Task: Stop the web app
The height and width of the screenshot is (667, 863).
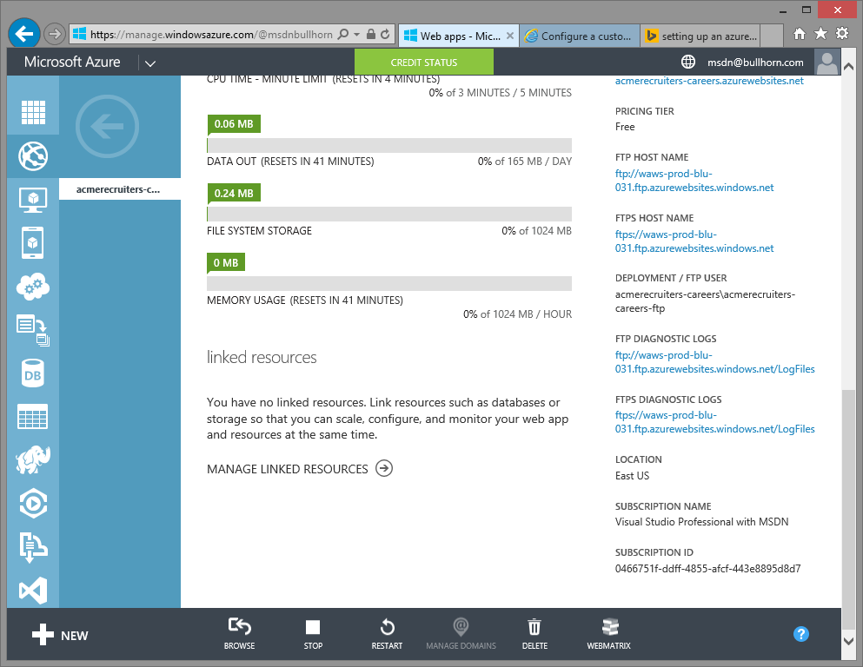Action: click(x=313, y=633)
